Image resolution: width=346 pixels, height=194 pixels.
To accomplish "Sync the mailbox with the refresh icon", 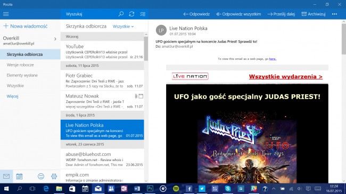I will pyautogui.click(x=131, y=14).
